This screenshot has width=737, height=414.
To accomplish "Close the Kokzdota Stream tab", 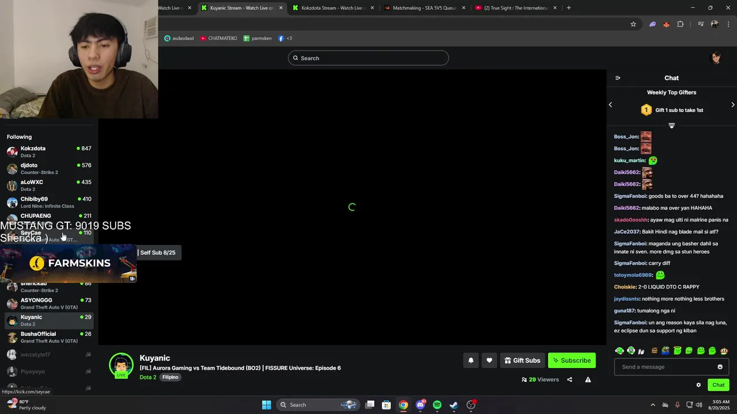I will pos(373,8).
